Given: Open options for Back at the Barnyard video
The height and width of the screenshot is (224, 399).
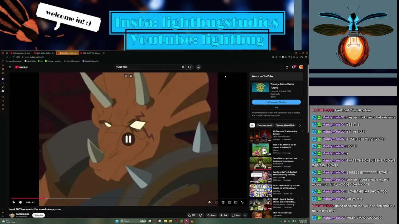Looking at the screenshot, I should point(302,145).
